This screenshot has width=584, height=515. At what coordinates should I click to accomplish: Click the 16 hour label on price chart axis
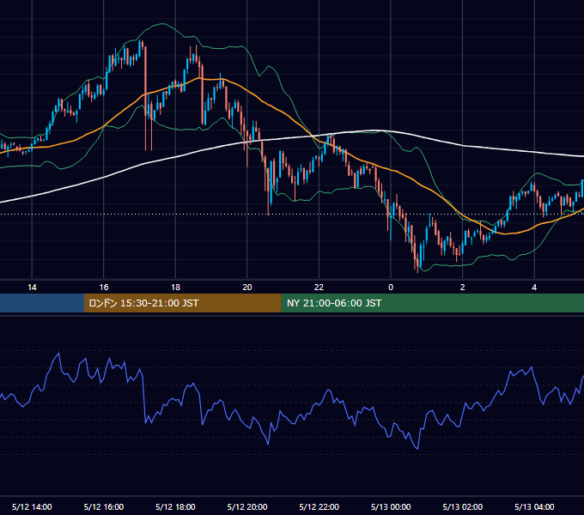point(104,288)
